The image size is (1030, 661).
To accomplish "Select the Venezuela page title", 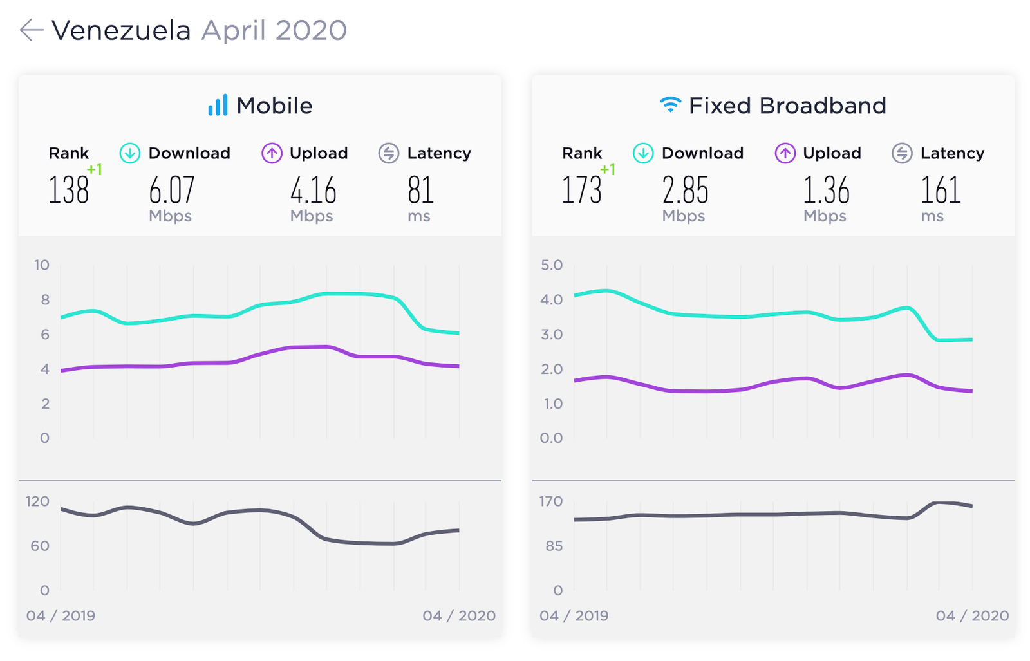I will [121, 30].
